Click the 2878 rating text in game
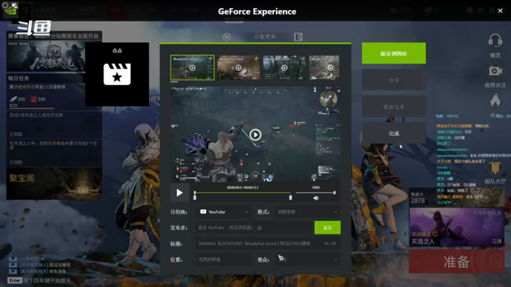This screenshot has width=511, height=287. point(418,201)
